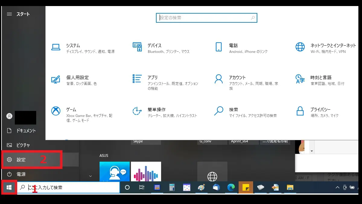The width and height of the screenshot is (362, 204).
Task: Expand the Start tile group chevron
Action: pyautogui.click(x=90, y=176)
